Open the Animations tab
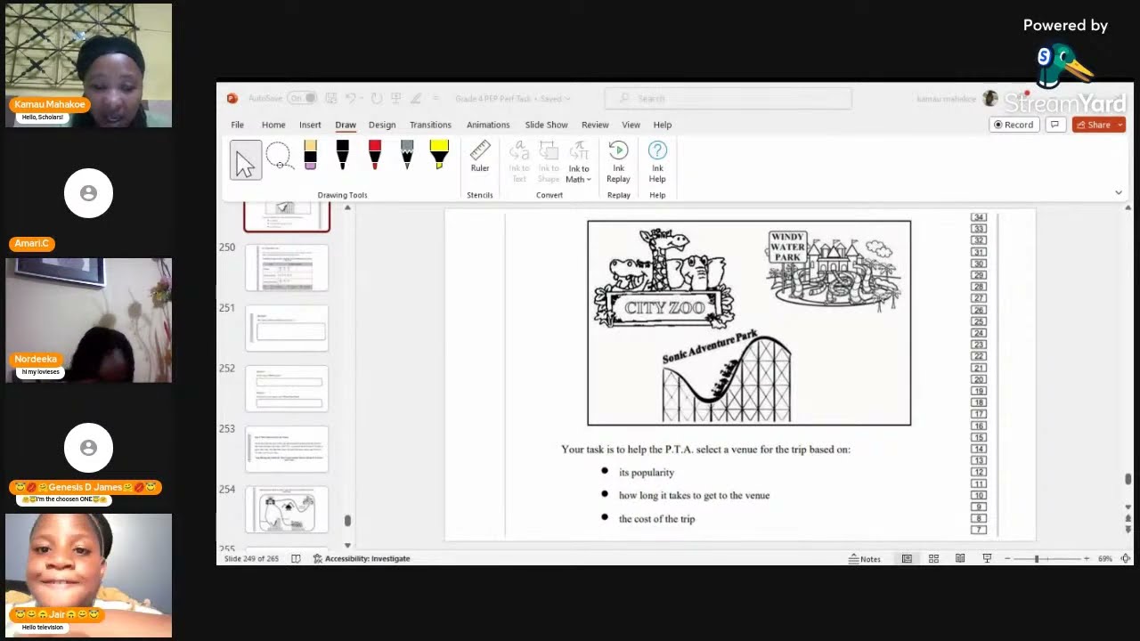This screenshot has height=641, width=1140. 488,125
